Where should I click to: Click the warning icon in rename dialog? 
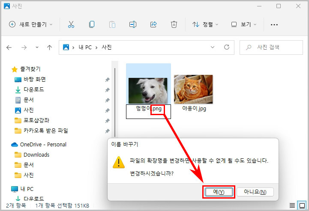click(119, 162)
